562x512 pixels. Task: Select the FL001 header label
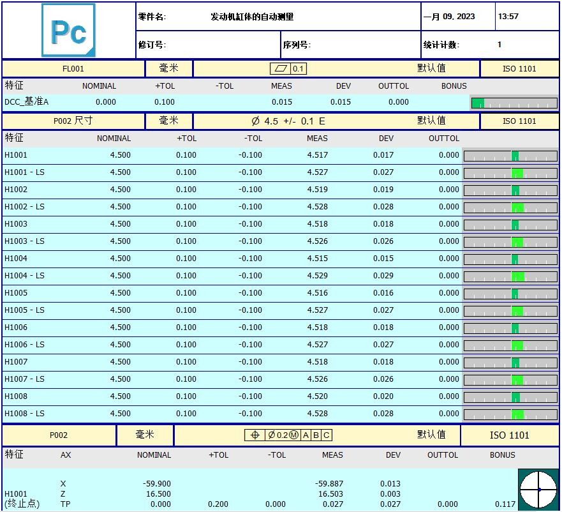pos(73,69)
